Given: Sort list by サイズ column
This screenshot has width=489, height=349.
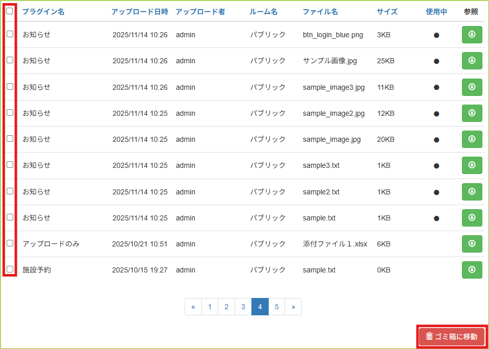Looking at the screenshot, I should [387, 12].
